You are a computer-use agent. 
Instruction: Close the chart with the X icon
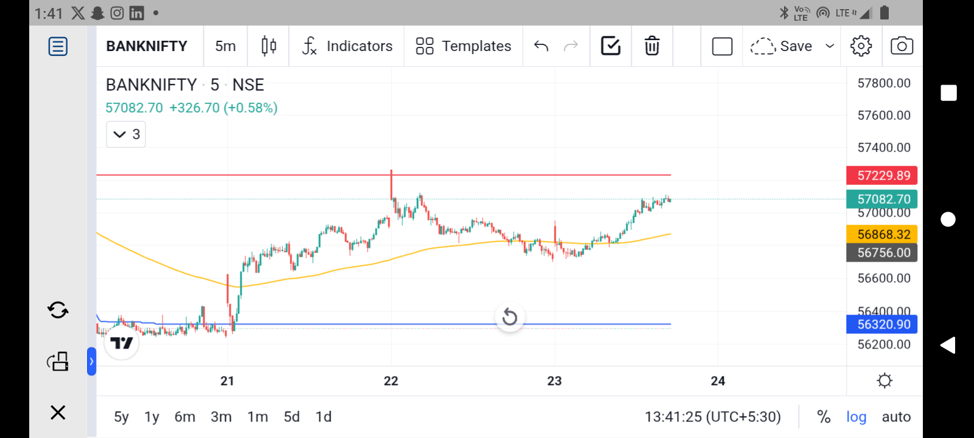coord(58,412)
